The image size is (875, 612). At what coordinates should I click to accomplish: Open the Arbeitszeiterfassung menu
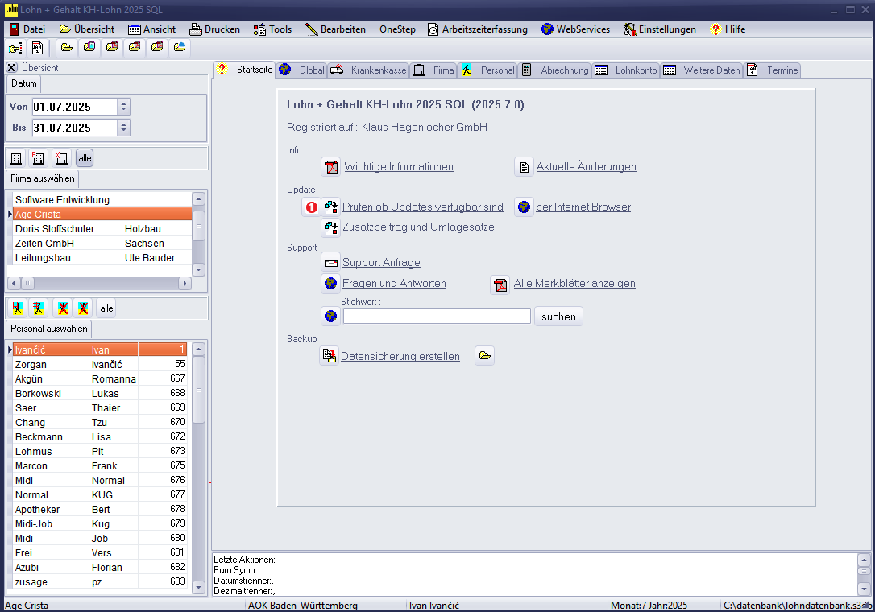click(x=478, y=29)
